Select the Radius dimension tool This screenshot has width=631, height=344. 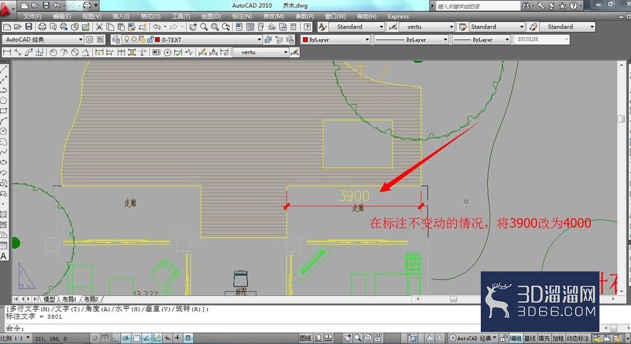(53, 52)
